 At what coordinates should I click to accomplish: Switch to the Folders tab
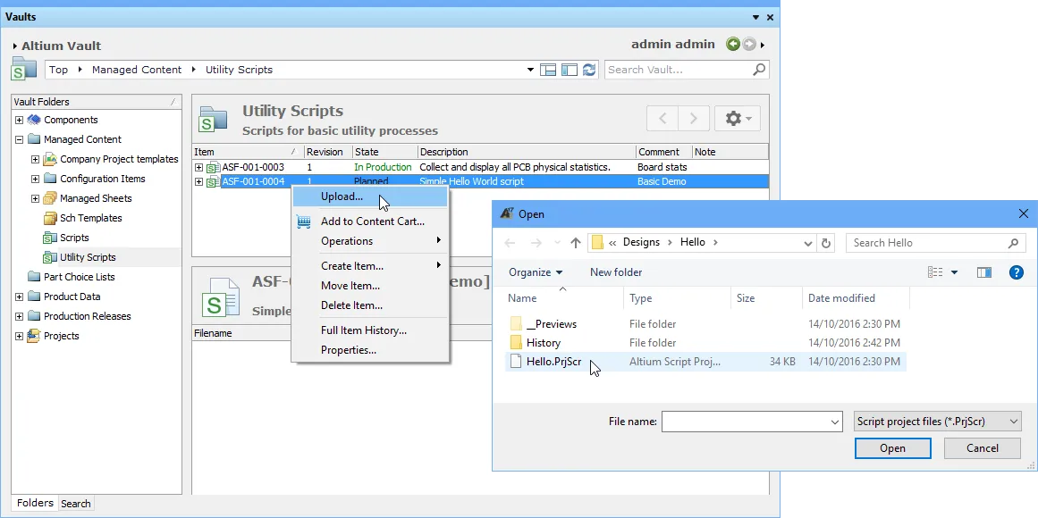35,503
